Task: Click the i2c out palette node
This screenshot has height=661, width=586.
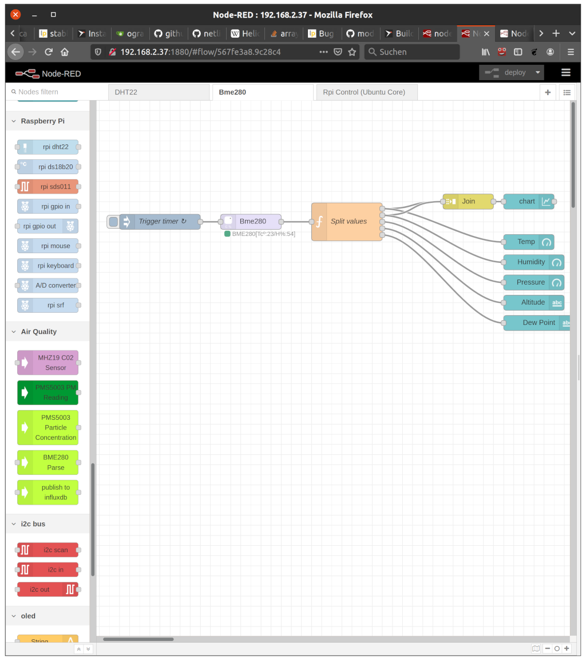Action: tap(47, 589)
